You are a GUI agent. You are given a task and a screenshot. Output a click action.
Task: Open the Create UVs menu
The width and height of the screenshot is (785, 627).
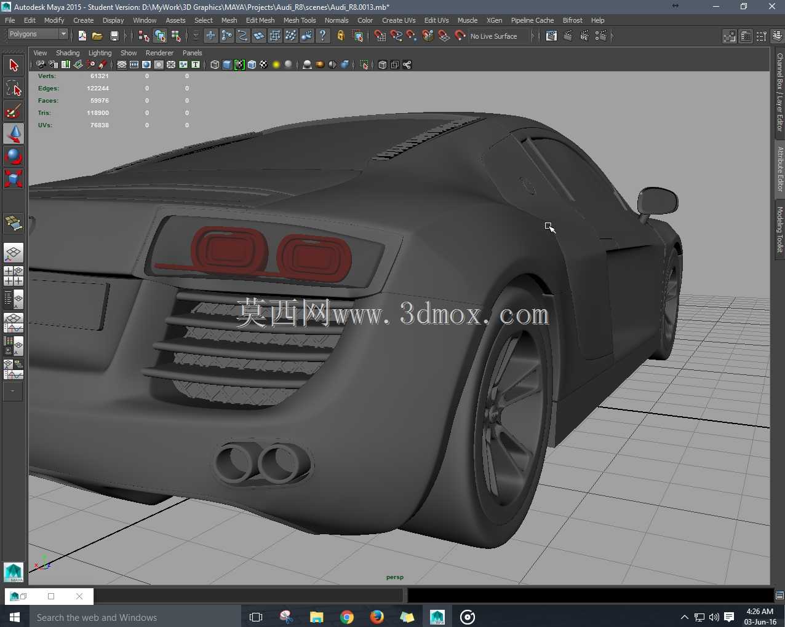399,20
